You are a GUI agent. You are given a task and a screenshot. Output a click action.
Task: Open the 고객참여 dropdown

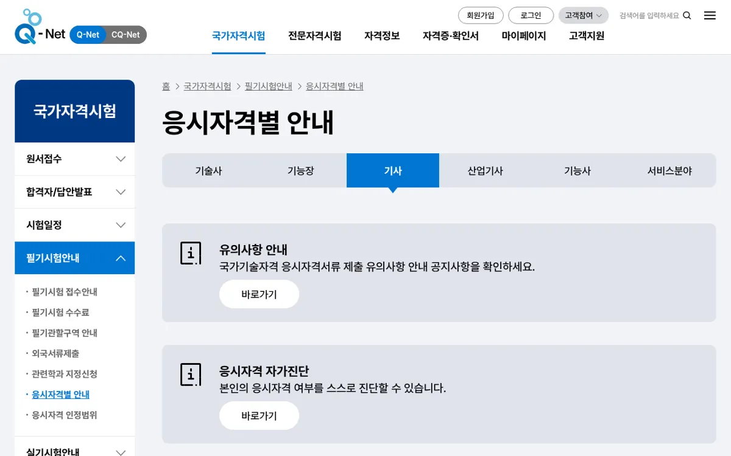point(584,16)
